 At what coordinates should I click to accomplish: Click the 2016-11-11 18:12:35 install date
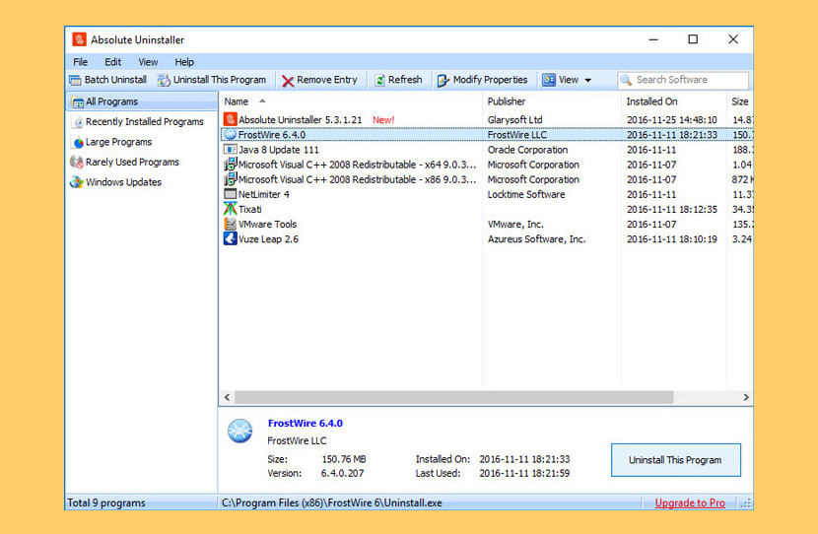coord(672,210)
